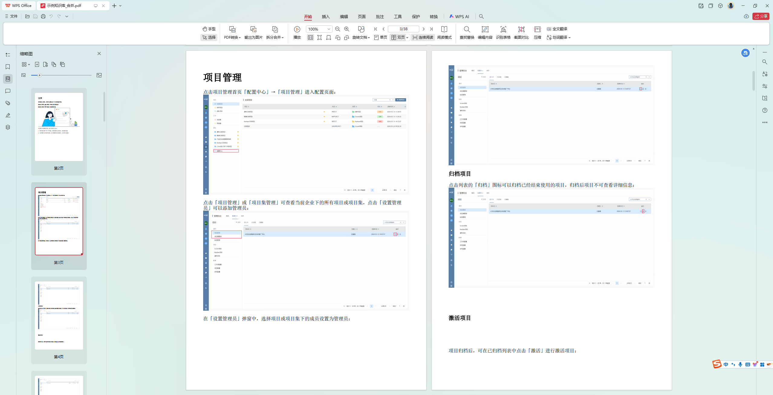Viewport: 773px width, 395px height.
Task: Activate the Hand tool mode
Action: pyautogui.click(x=209, y=29)
